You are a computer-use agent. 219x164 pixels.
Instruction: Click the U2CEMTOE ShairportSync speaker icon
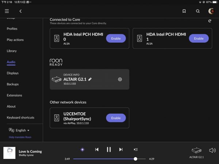coord(57,118)
